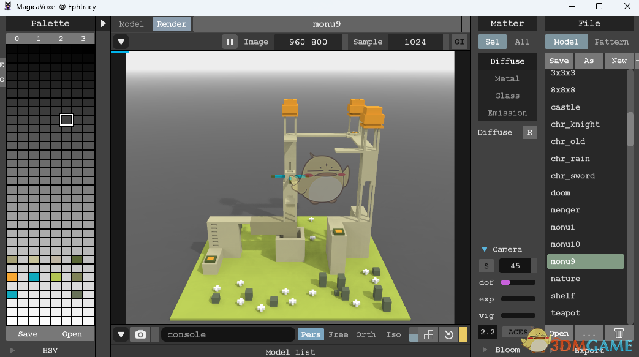Enable GI in the render bar

pyautogui.click(x=459, y=42)
